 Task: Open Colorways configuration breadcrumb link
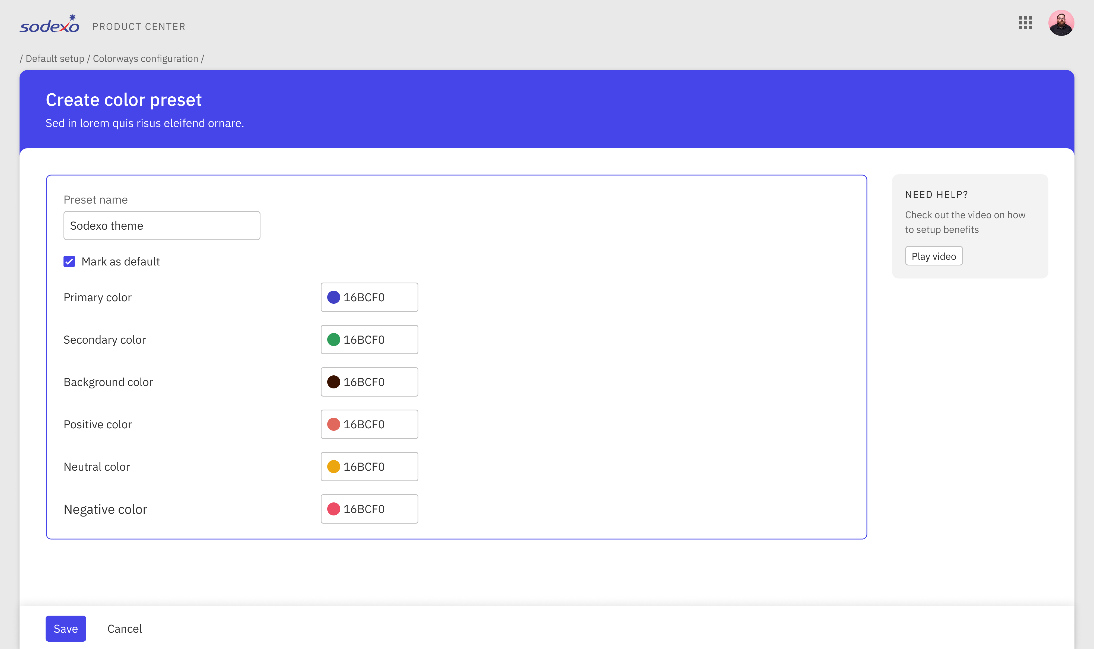[x=145, y=59]
